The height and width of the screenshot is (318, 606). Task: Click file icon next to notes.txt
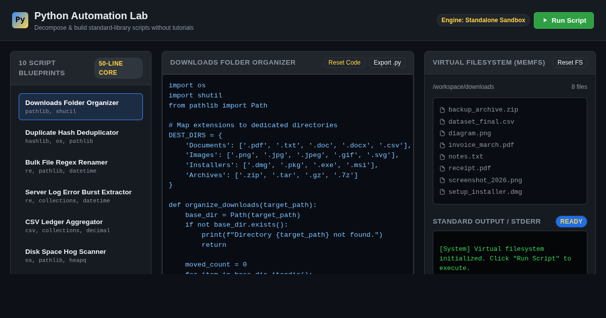pos(442,157)
